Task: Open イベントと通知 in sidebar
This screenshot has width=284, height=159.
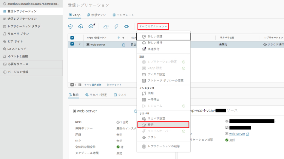Action: (x=31, y=56)
